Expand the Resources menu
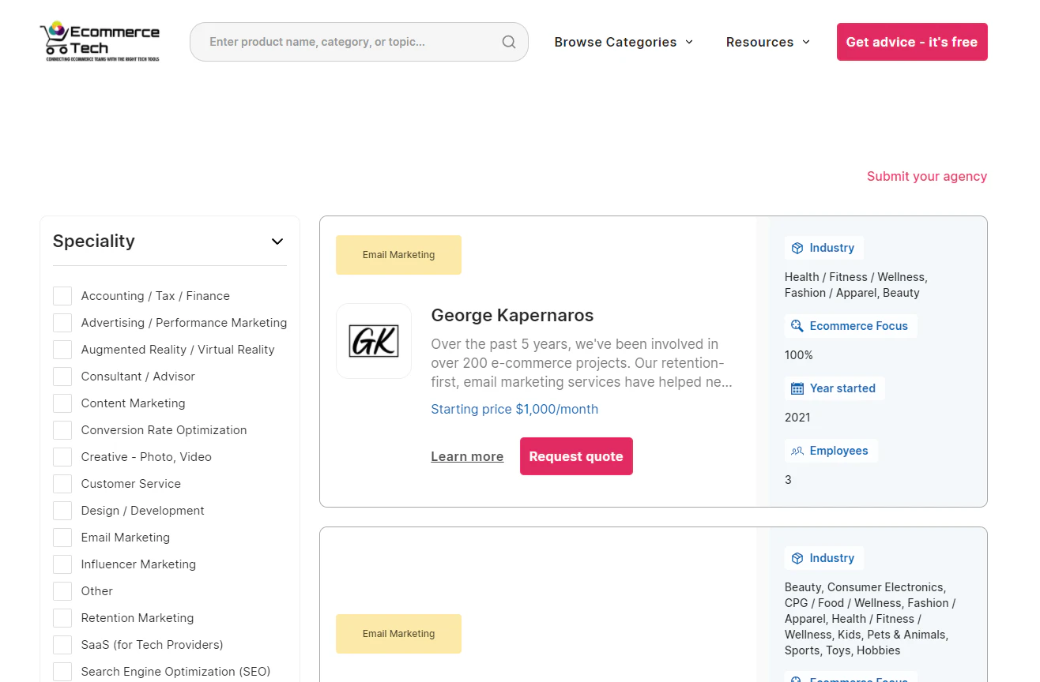 767,42
